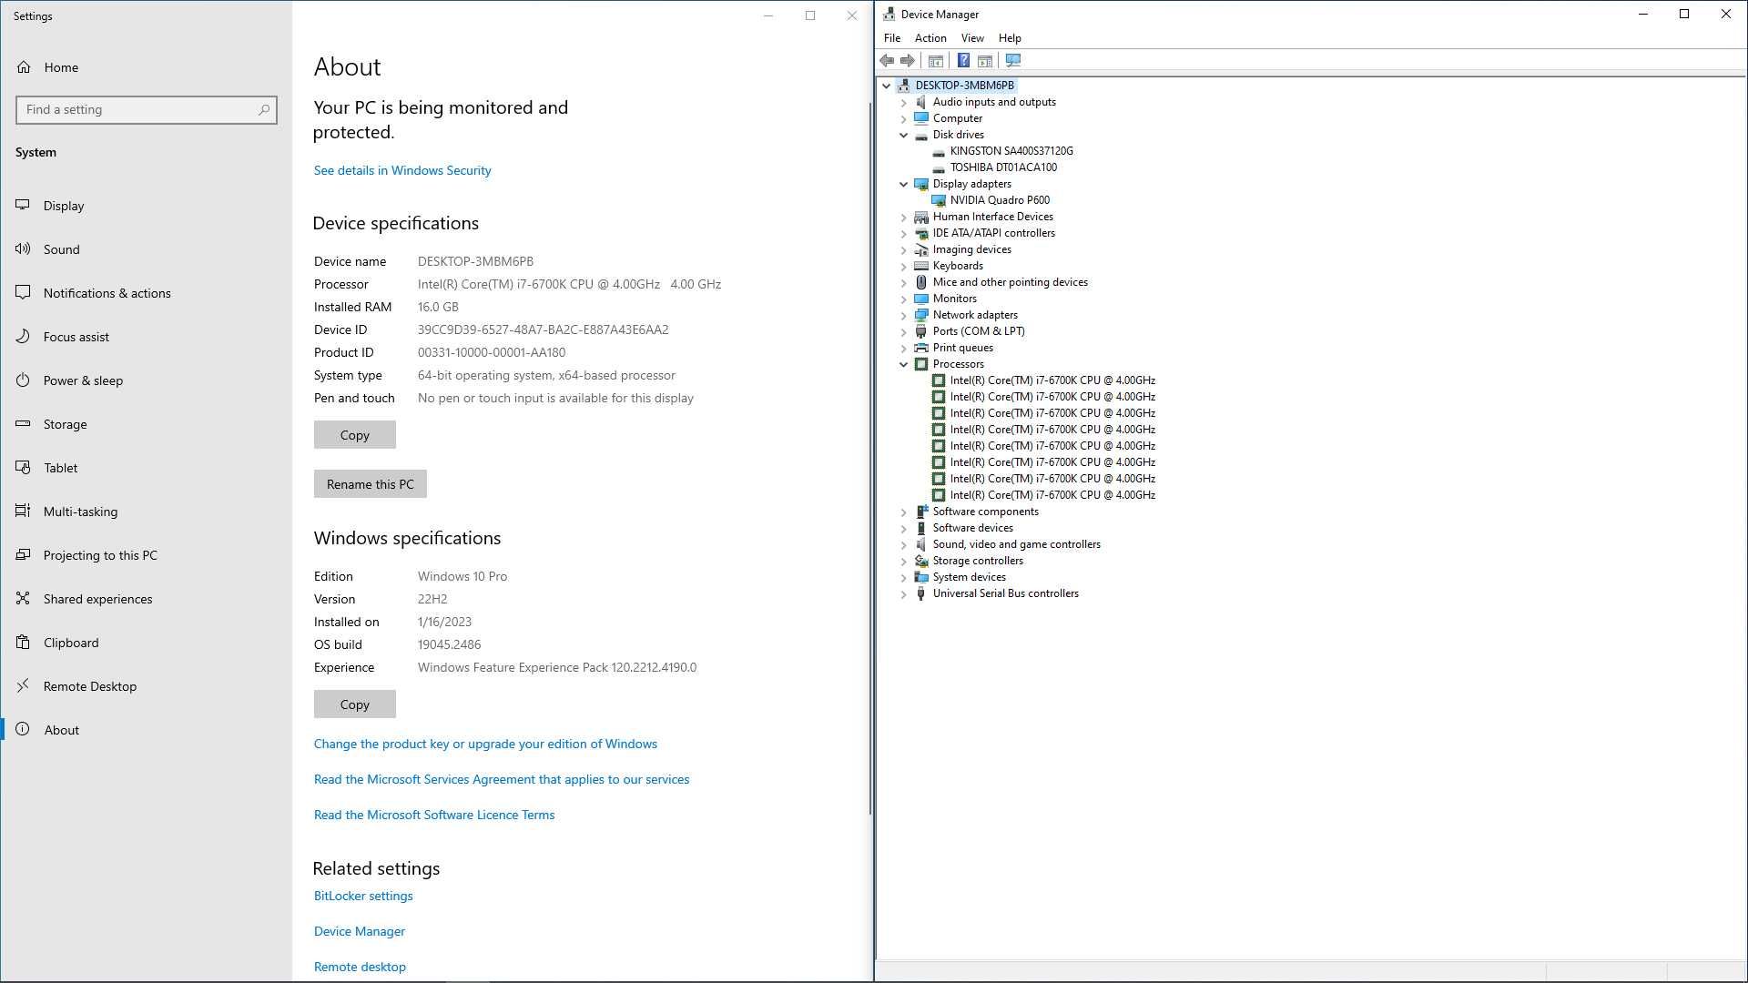Click the help icon in Device Manager toolbar
1748x983 pixels.
(961, 60)
